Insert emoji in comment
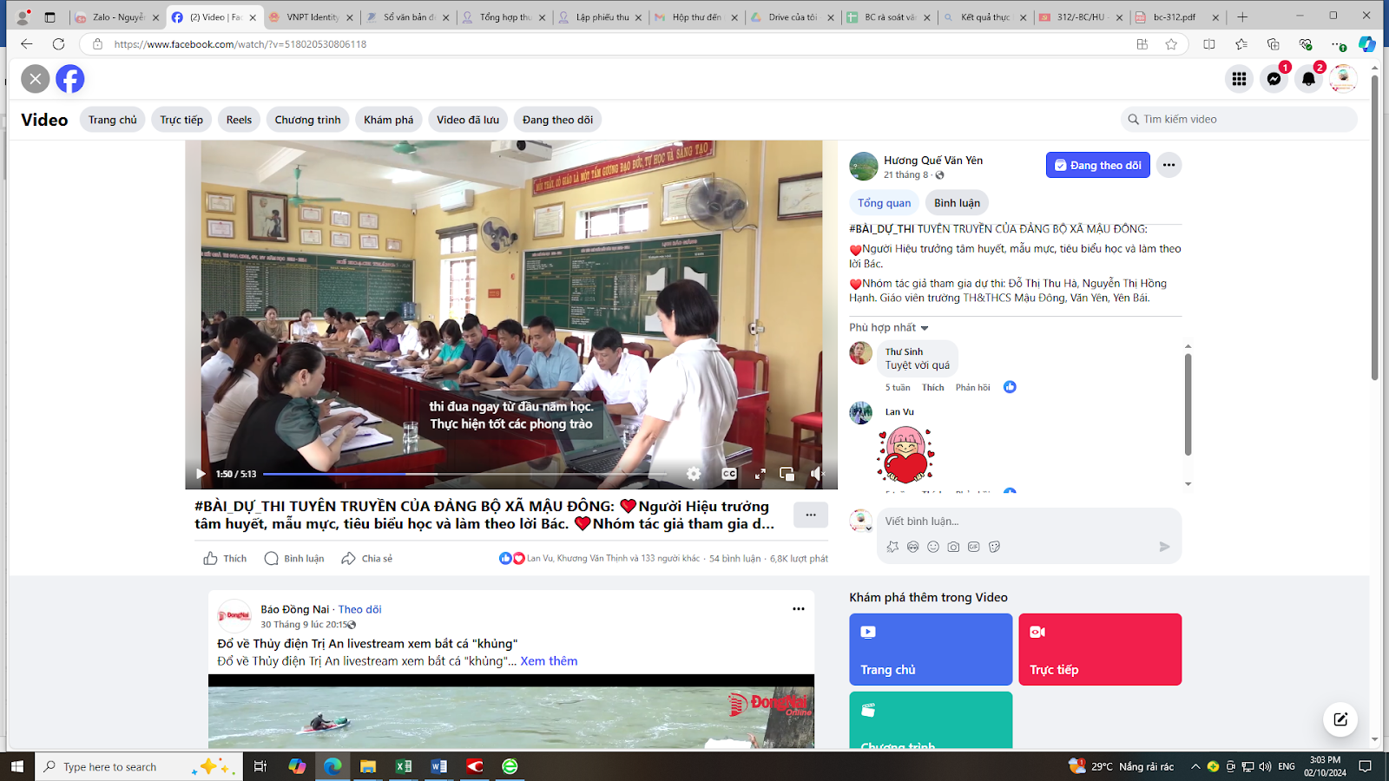Viewport: 1389px width, 781px height. [x=933, y=547]
